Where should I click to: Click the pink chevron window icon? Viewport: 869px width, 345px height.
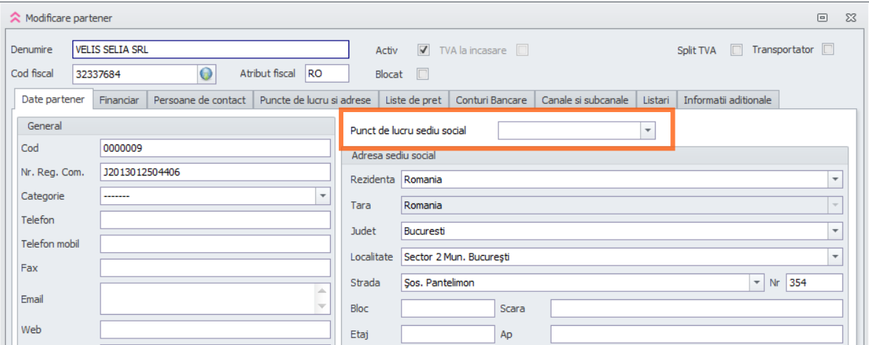coord(15,18)
